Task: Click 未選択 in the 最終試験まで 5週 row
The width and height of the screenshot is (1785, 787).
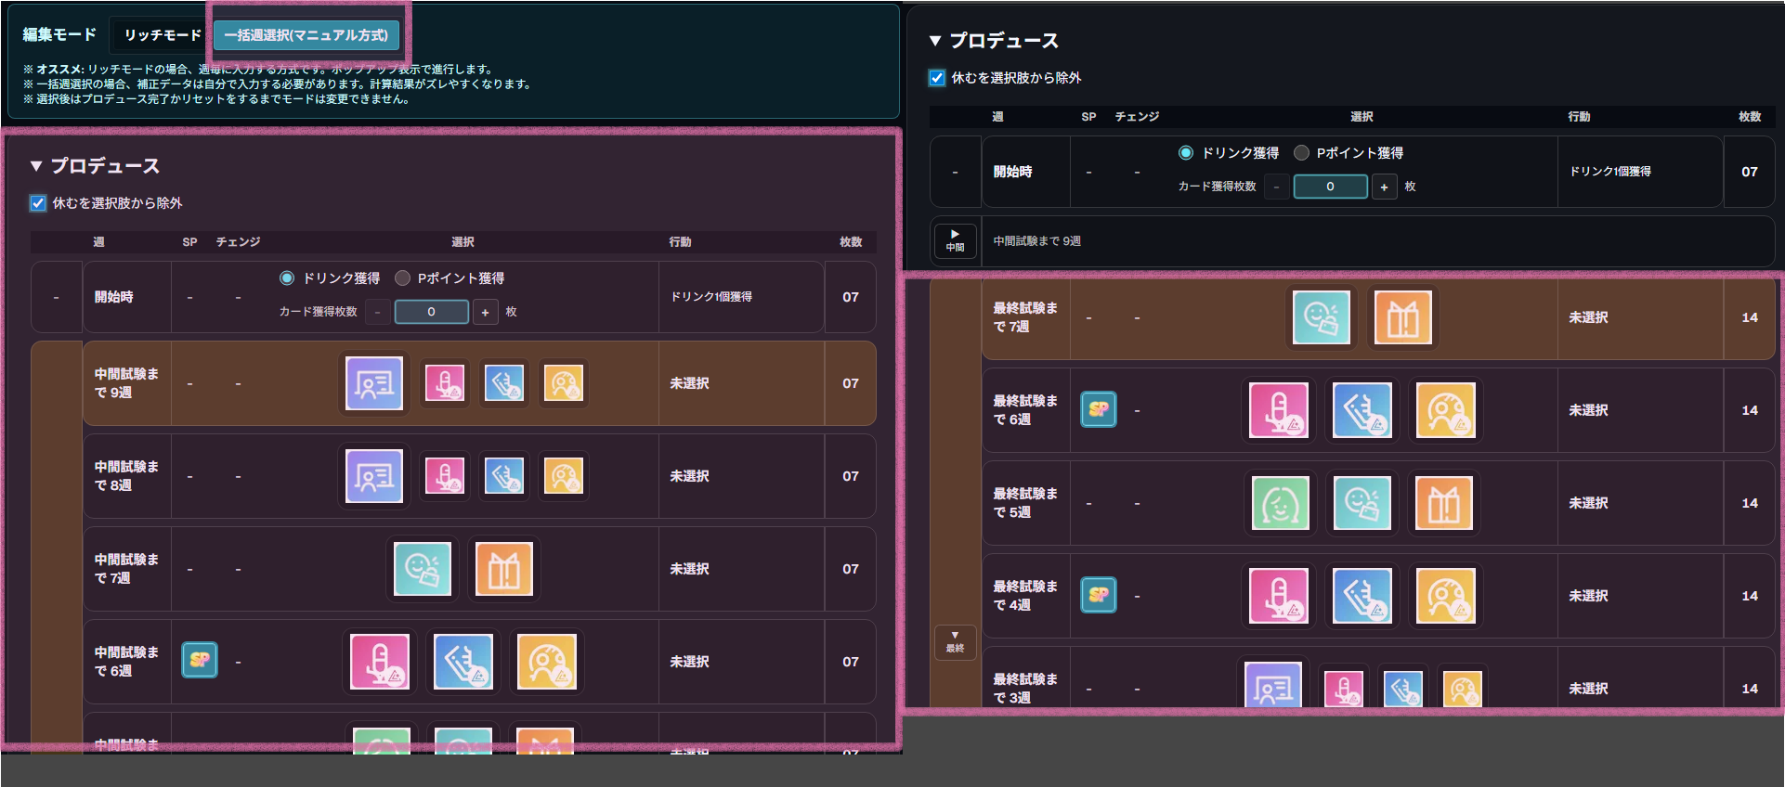Action: coord(1588,503)
